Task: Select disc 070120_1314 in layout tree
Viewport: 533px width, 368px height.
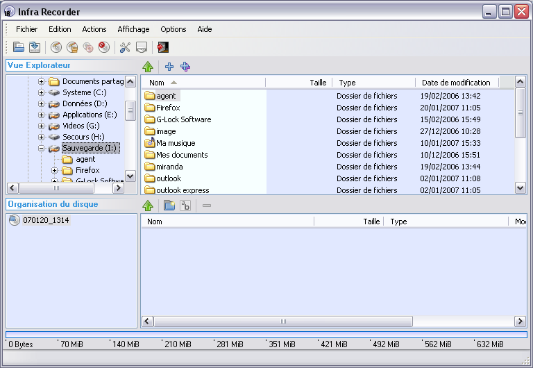Action: [46, 220]
